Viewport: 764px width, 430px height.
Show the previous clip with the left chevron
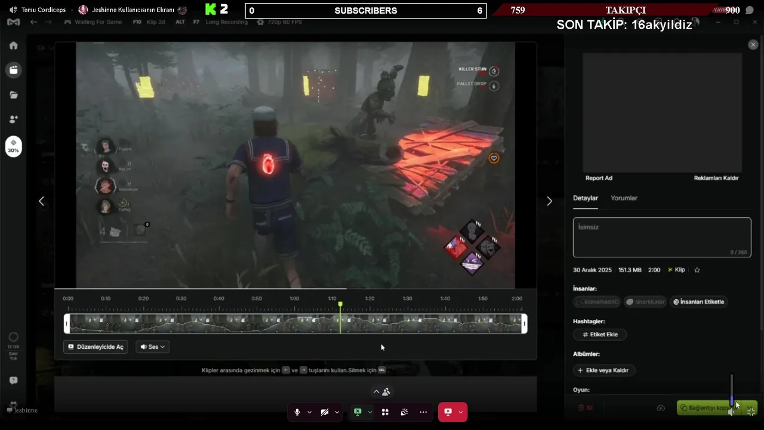coord(41,201)
